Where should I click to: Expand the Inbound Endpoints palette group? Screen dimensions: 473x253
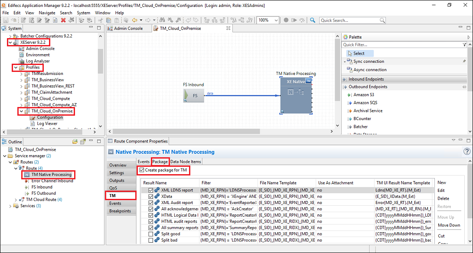tap(404, 79)
